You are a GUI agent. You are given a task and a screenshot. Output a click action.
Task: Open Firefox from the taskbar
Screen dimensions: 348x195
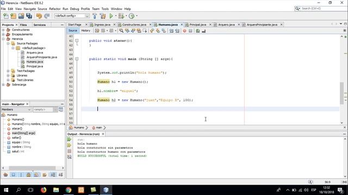(43, 190)
